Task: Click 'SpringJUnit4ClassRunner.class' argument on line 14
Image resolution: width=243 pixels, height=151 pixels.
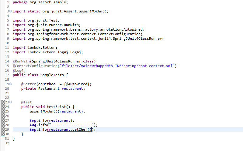Action: click(63, 61)
